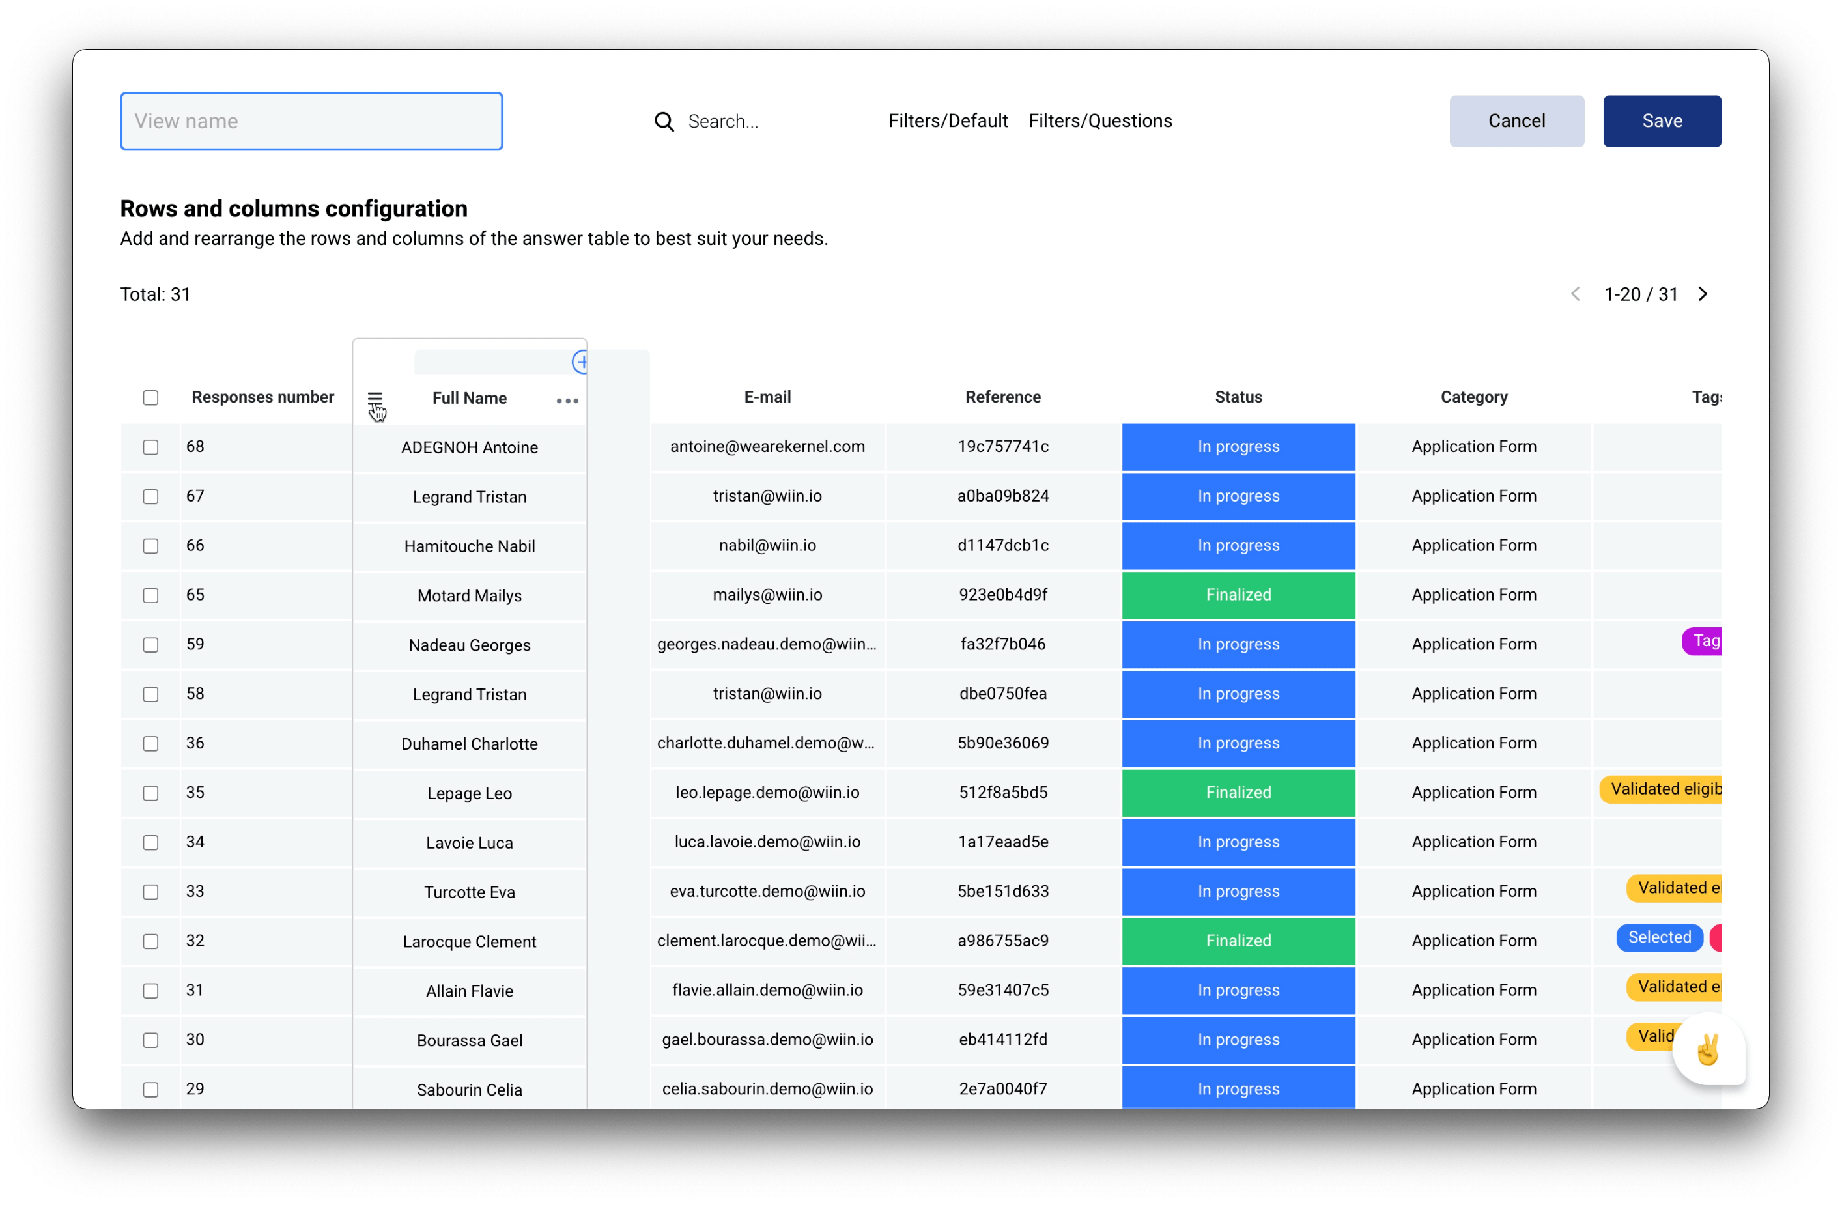1842x1205 pixels.
Task: Go to the next page of results
Action: 1703,294
